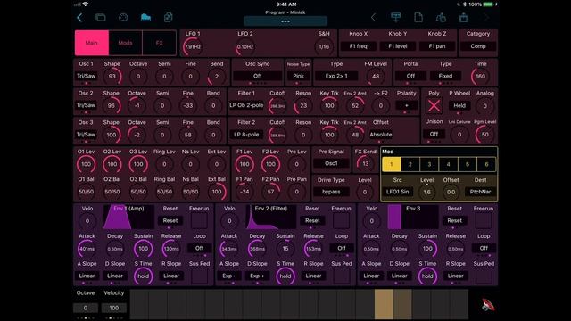This screenshot has width=571, height=321.
Task: Open Drive Type bypass selector
Action: 331,192
